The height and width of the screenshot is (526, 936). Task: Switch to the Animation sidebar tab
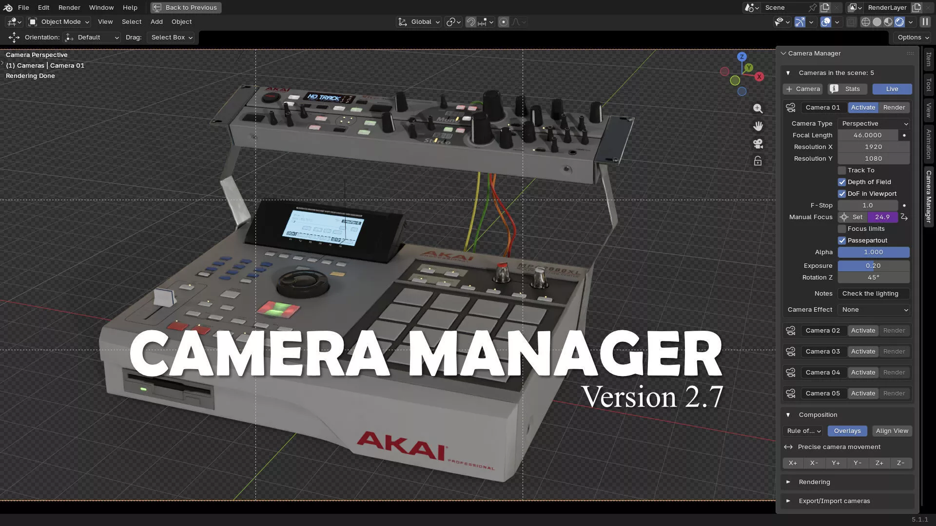929,144
